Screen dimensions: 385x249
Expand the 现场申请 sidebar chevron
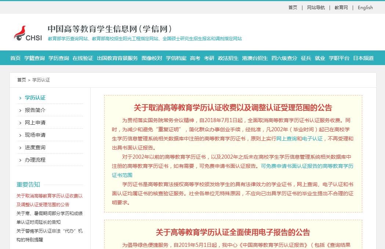click(20, 135)
